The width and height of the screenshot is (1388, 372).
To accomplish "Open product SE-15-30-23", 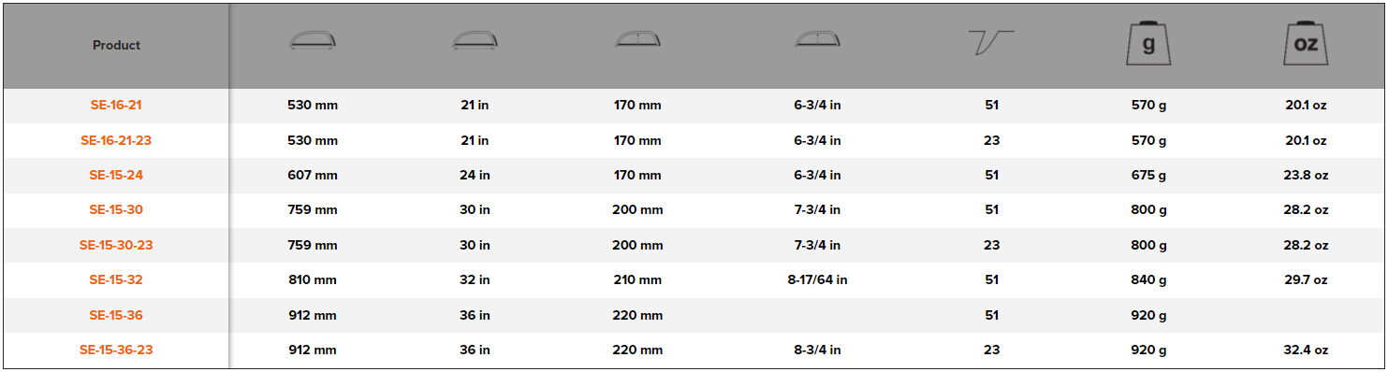I will click(x=116, y=245).
